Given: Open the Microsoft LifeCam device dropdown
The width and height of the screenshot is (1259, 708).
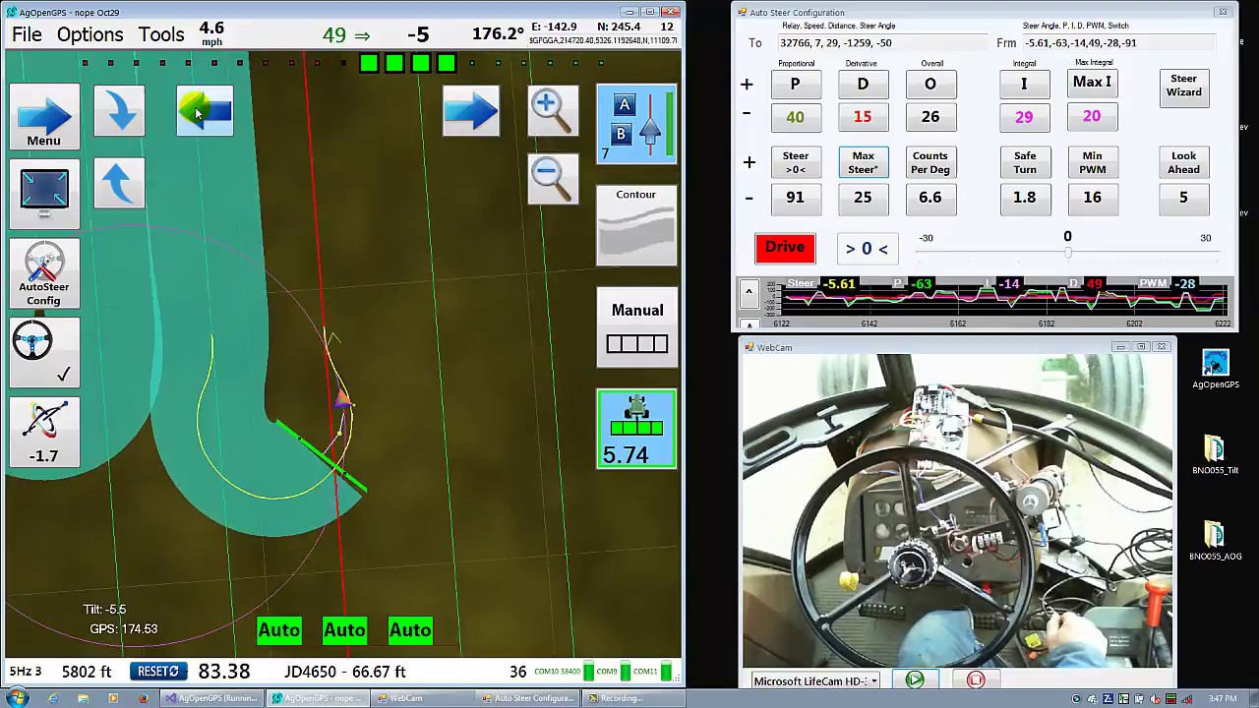Looking at the screenshot, I should [815, 680].
